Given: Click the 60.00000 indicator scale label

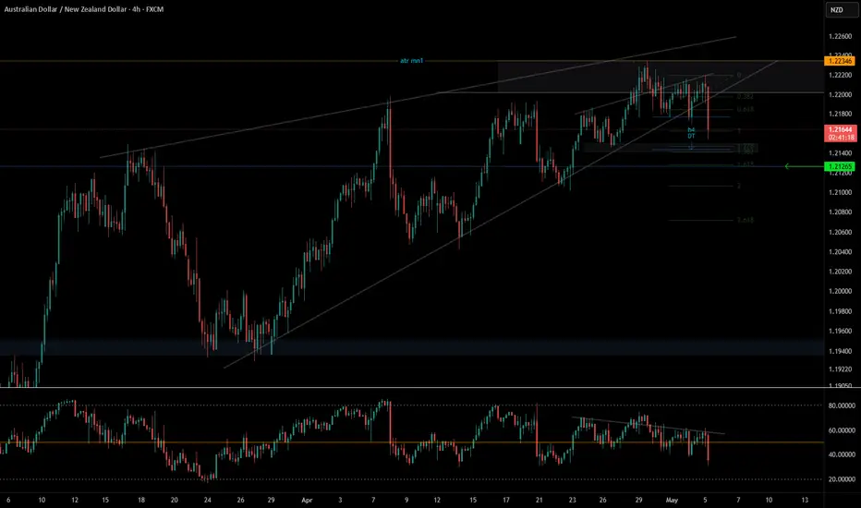Looking at the screenshot, I should [842, 430].
